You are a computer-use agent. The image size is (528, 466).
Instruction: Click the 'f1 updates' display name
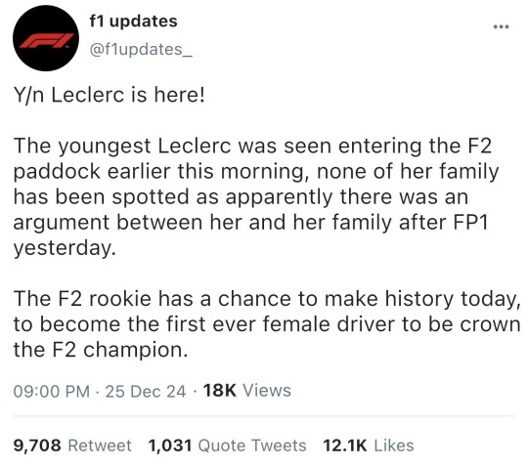tap(133, 21)
